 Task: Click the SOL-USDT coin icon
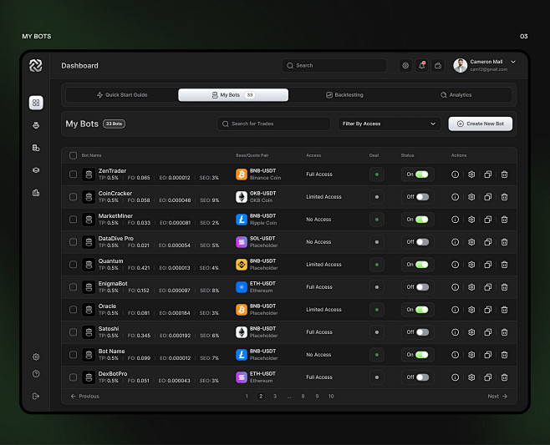pyautogui.click(x=242, y=242)
